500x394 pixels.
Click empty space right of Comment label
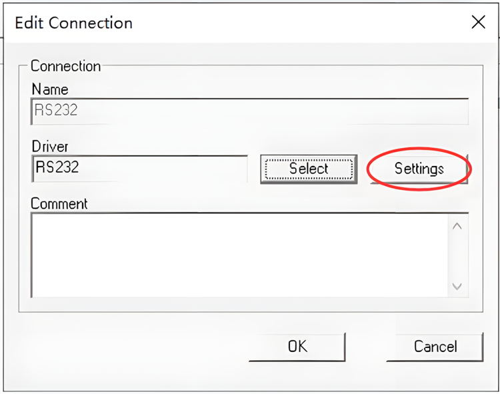267,202
